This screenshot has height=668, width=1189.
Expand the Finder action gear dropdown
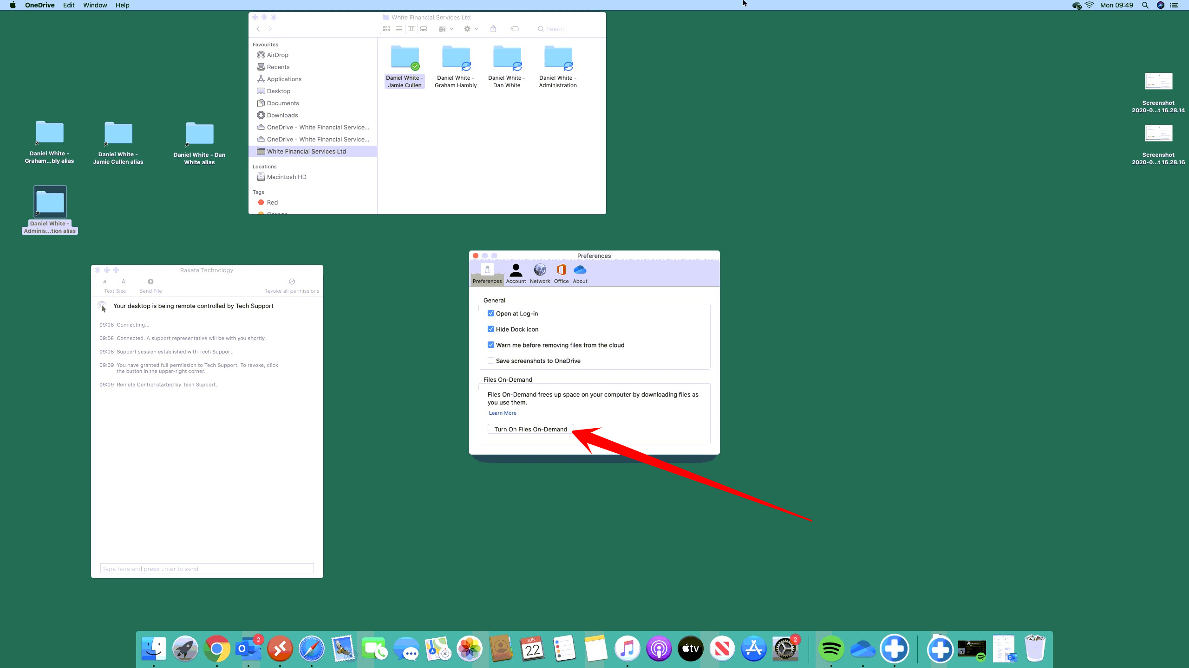coord(470,29)
